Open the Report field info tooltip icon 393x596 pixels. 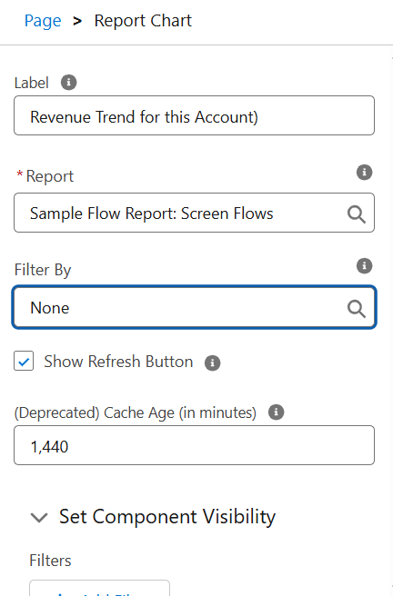[x=364, y=173]
